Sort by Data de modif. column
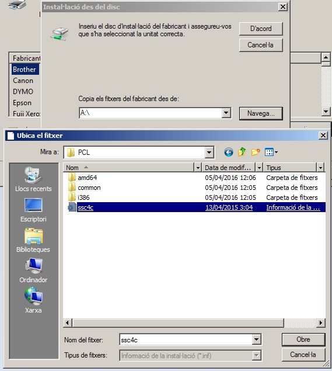The height and width of the screenshot is (371, 332). click(x=228, y=168)
